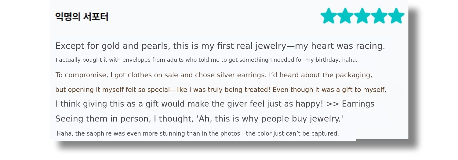Screen dimensions: 458x160
Task: Click the phrase 'my heart was racing'
Action: pos(340,46)
